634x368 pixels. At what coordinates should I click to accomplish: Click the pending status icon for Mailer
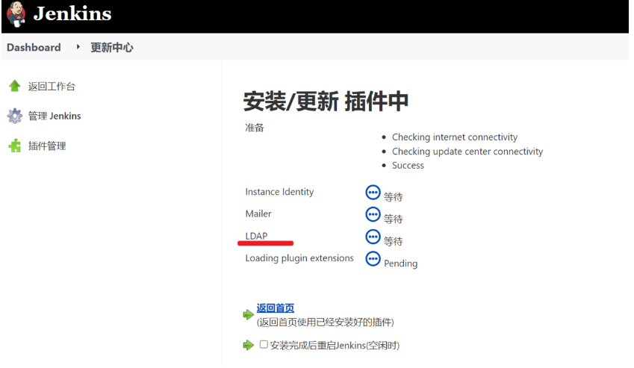pyautogui.click(x=373, y=214)
